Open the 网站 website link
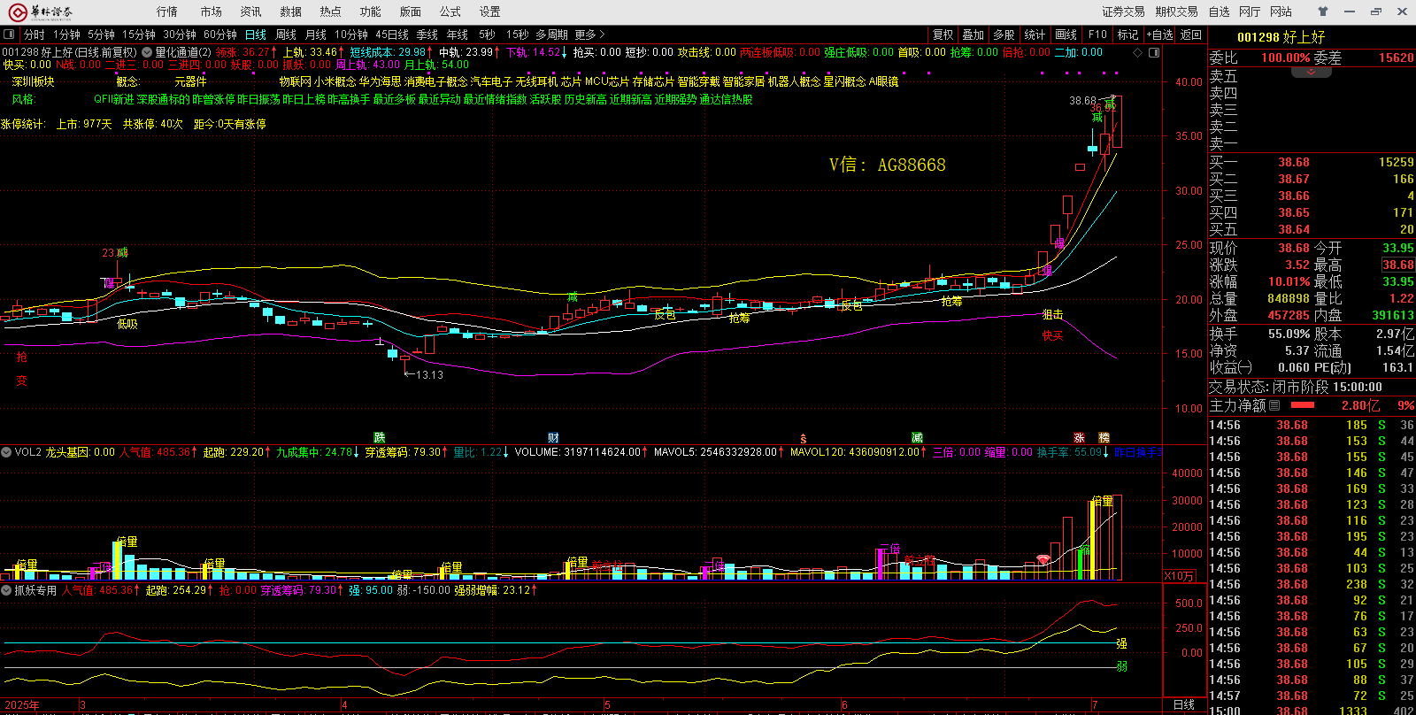Screen dimensions: 1416x715 [1281, 12]
